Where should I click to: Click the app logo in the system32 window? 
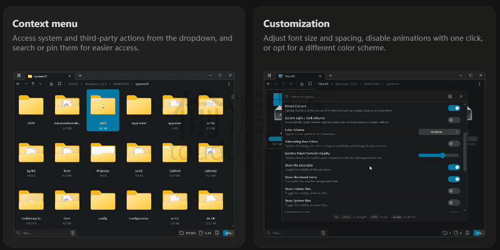pos(19,75)
